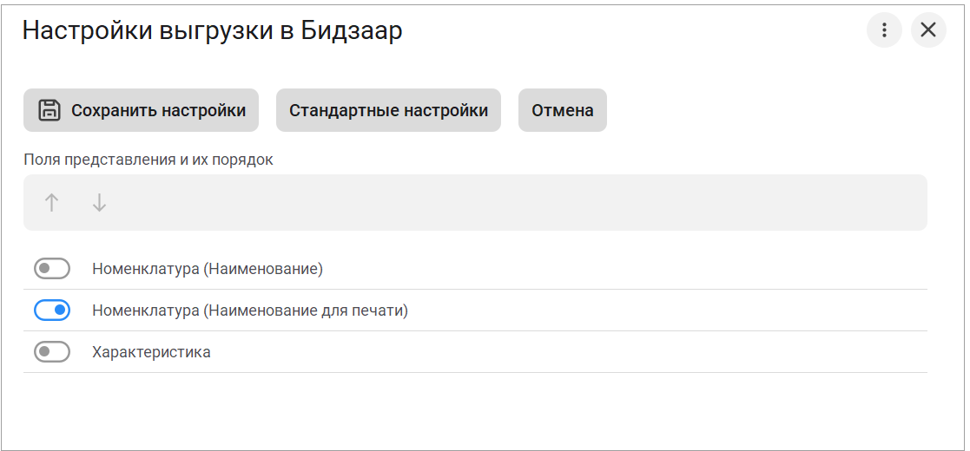The width and height of the screenshot is (970, 451).
Task: Click empty row space right of Номенклатура (Наименование)
Action: (608, 269)
